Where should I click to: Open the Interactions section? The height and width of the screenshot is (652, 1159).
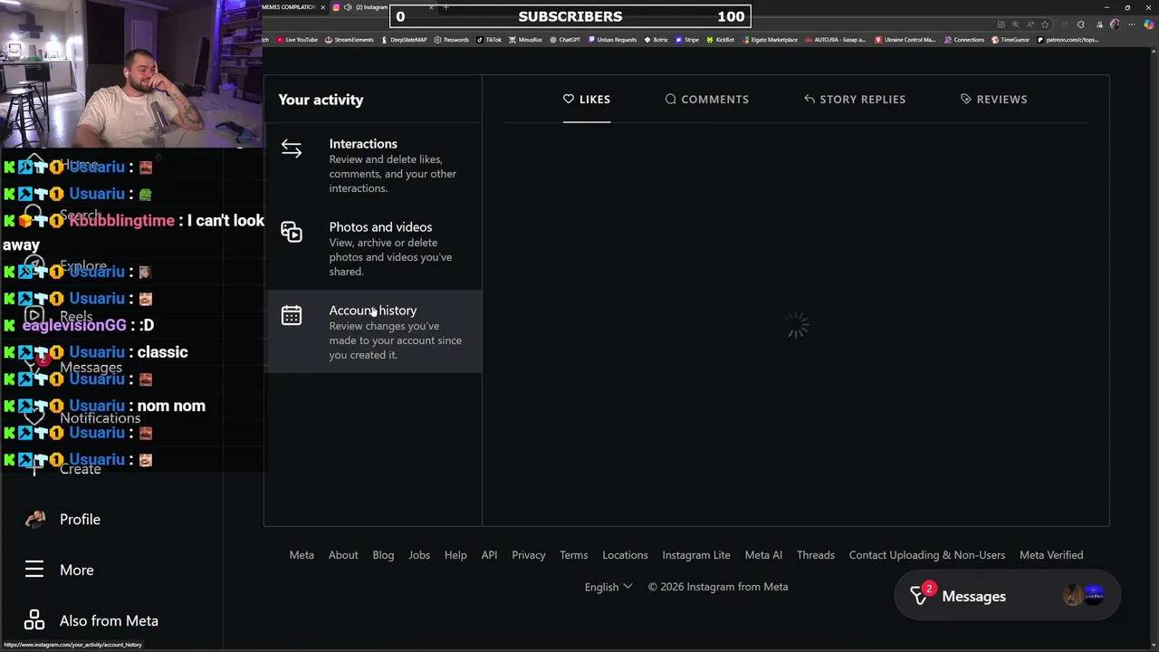[x=373, y=166]
